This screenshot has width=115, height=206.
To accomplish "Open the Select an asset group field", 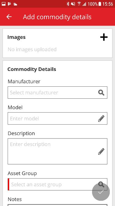I will click(x=57, y=184).
